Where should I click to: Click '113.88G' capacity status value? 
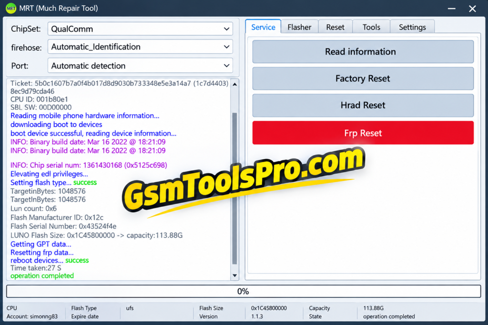click(x=373, y=308)
